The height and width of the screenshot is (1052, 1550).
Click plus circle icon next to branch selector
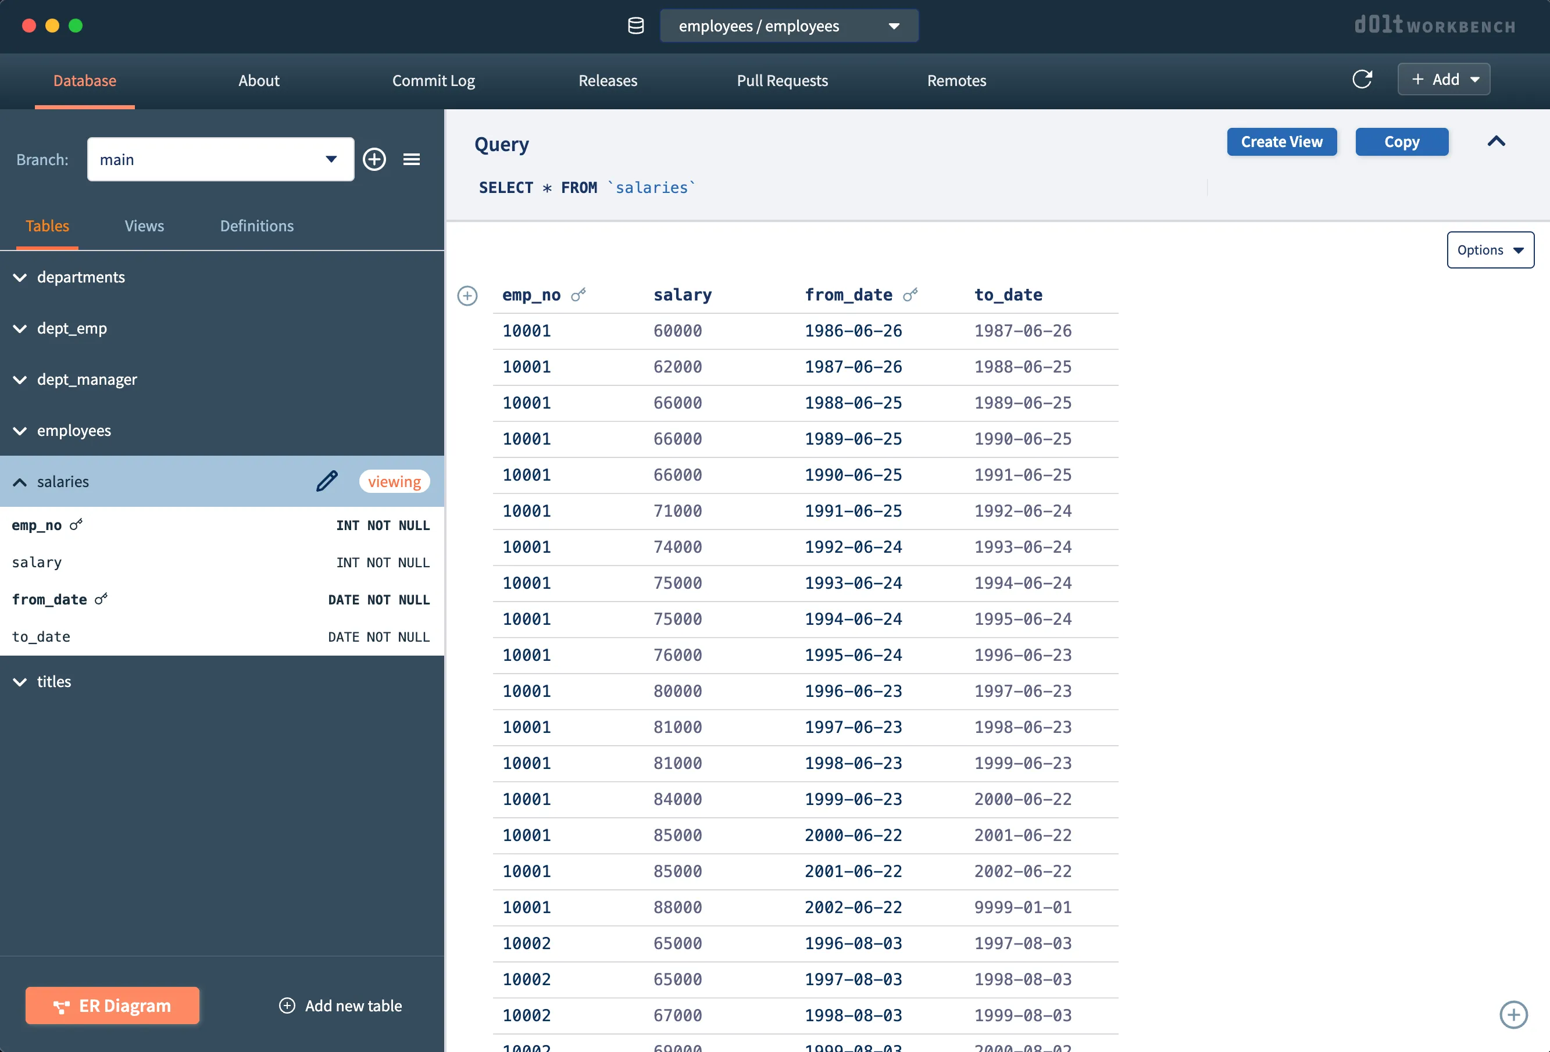click(374, 159)
